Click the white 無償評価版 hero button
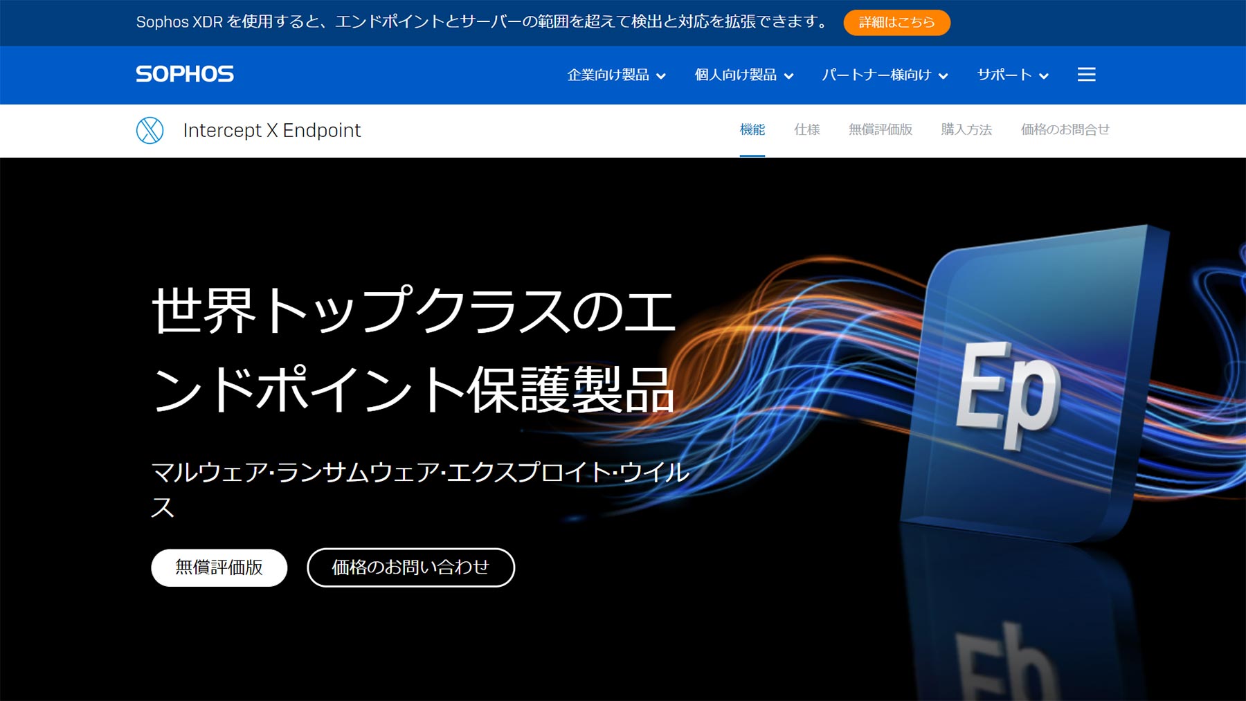Viewport: 1246px width, 701px height. click(x=219, y=567)
